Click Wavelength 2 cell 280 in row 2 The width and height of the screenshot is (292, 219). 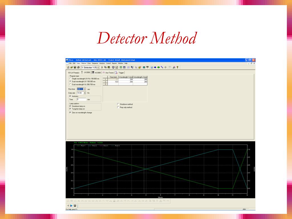[140, 82]
